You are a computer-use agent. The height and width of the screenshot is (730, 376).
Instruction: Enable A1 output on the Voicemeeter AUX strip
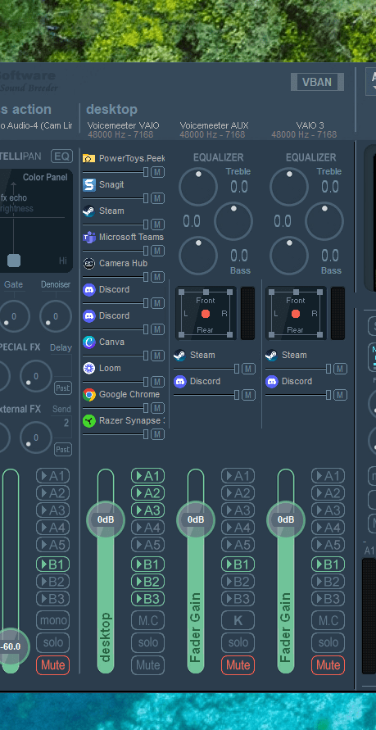(238, 476)
